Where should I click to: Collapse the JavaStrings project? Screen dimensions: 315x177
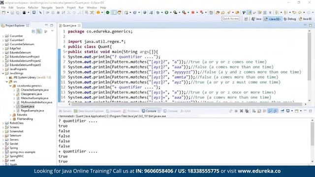point(3,73)
